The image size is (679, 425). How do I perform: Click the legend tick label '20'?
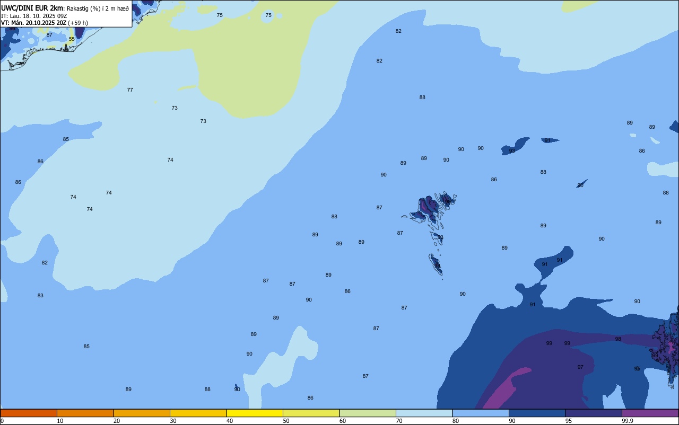click(x=116, y=421)
